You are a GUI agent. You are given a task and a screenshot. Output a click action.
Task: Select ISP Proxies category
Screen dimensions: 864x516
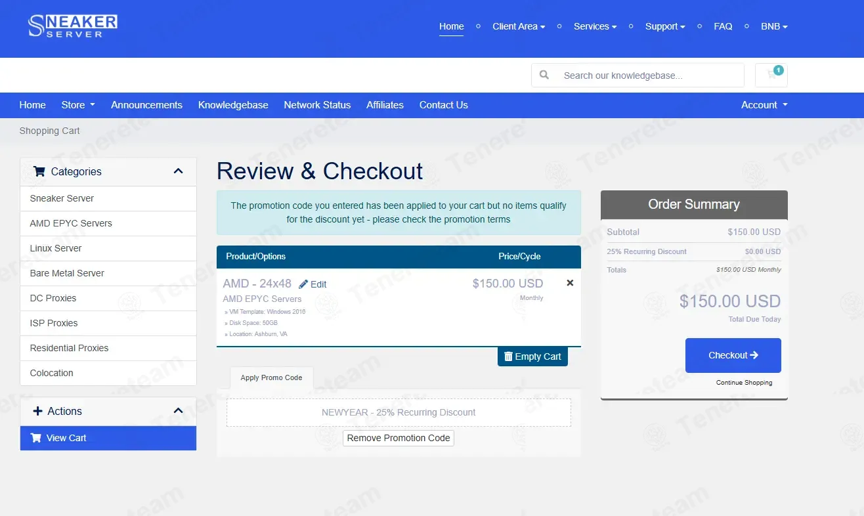108,323
